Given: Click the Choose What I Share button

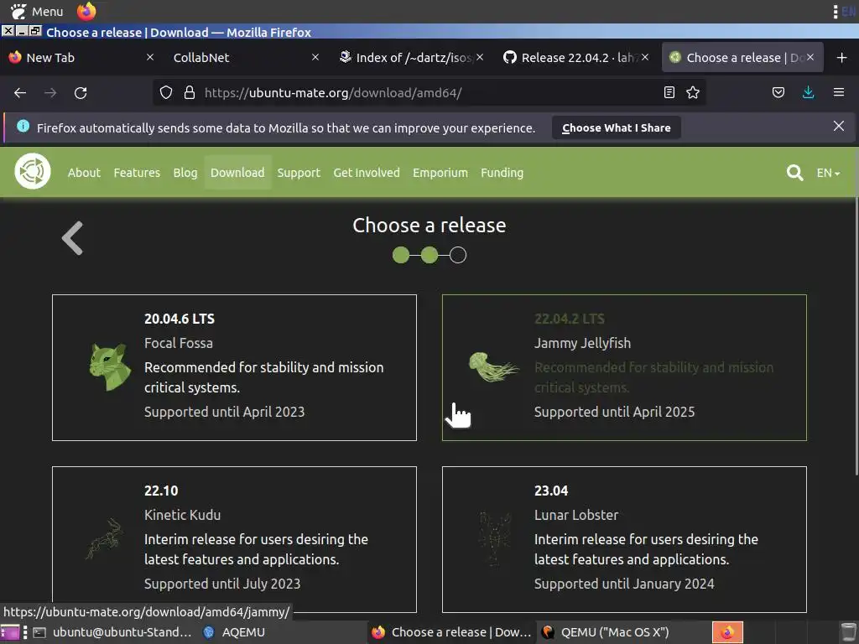Looking at the screenshot, I should (617, 127).
